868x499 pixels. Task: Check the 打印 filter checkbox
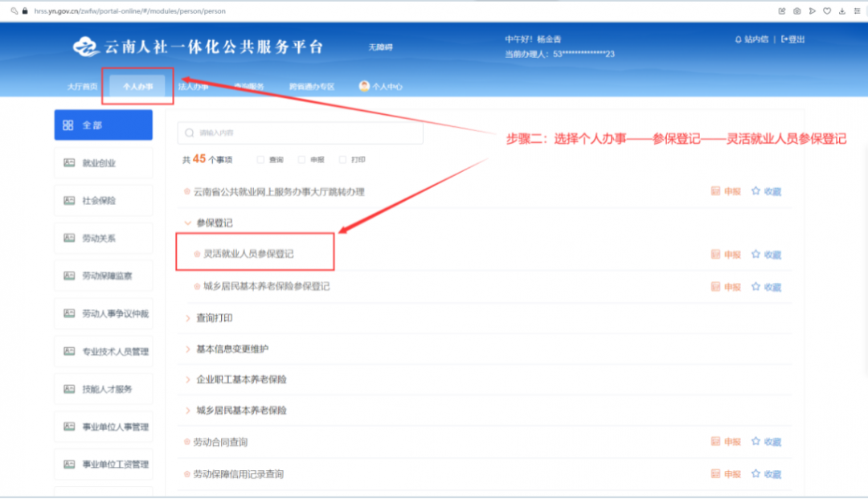pyautogui.click(x=342, y=160)
